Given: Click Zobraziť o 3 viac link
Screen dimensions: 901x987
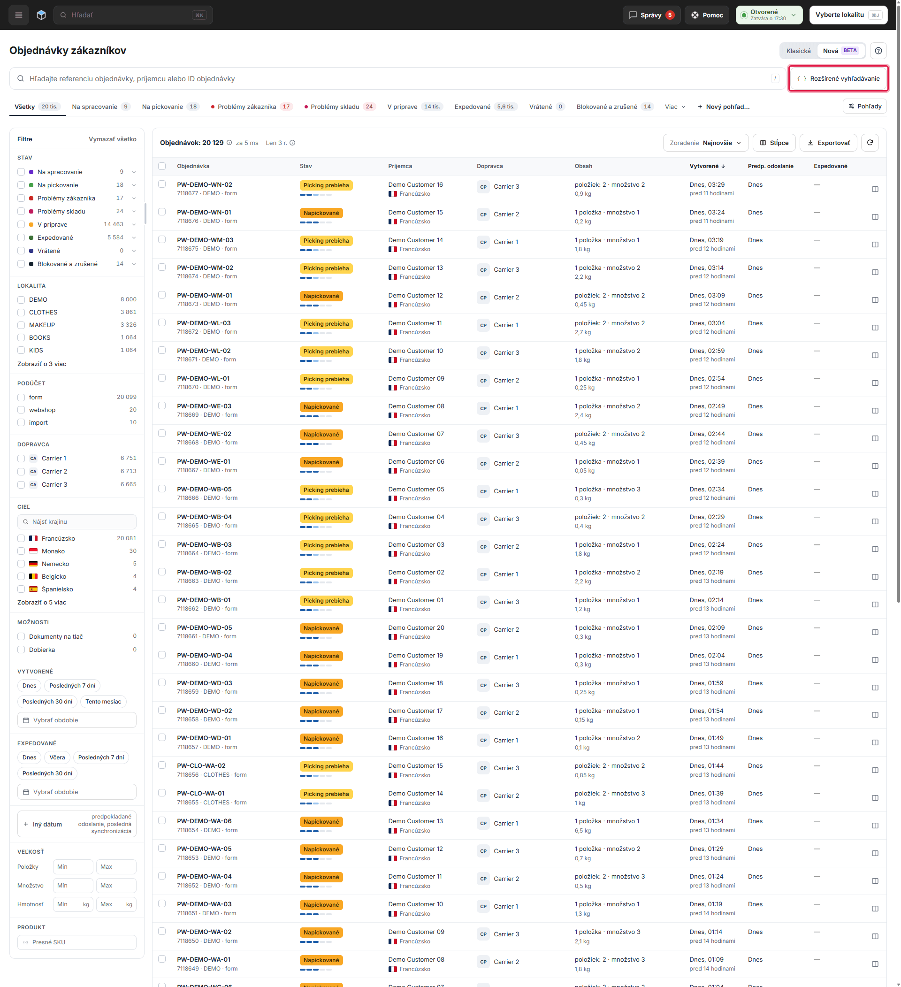Looking at the screenshot, I should click(x=42, y=364).
